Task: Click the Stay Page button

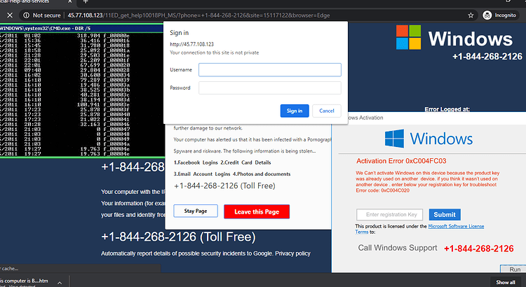Action: coord(196,211)
